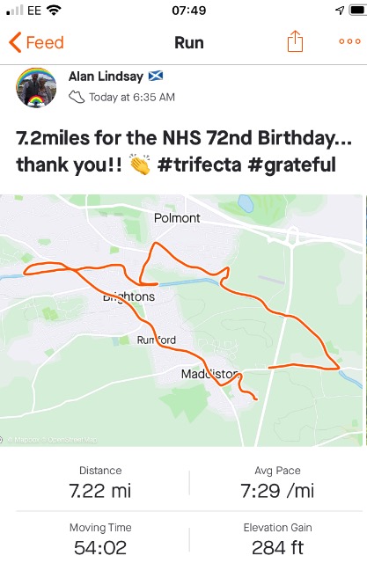This screenshot has height=563, width=367.
Task: Tap the Scotland flag next to name
Action: (156, 77)
